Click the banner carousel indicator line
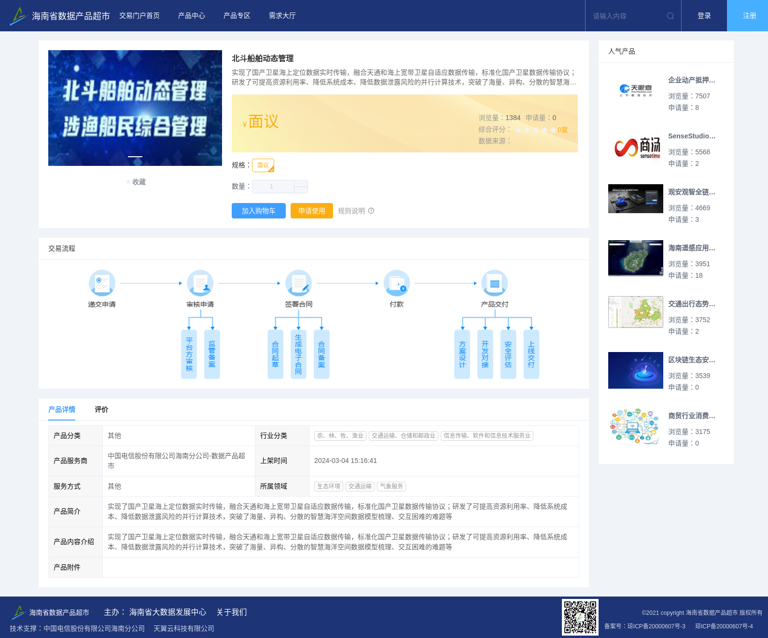The height and width of the screenshot is (638, 768). (x=135, y=157)
